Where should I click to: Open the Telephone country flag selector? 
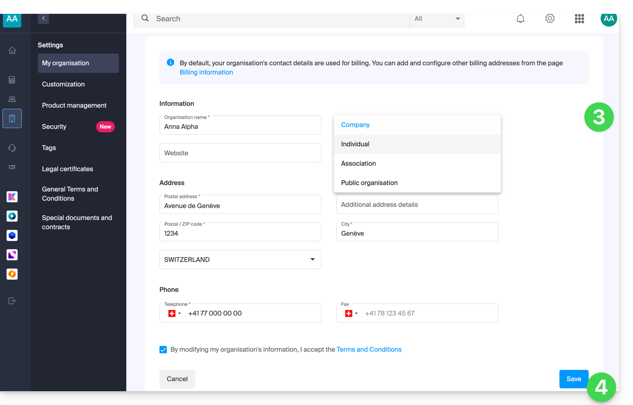click(x=174, y=313)
